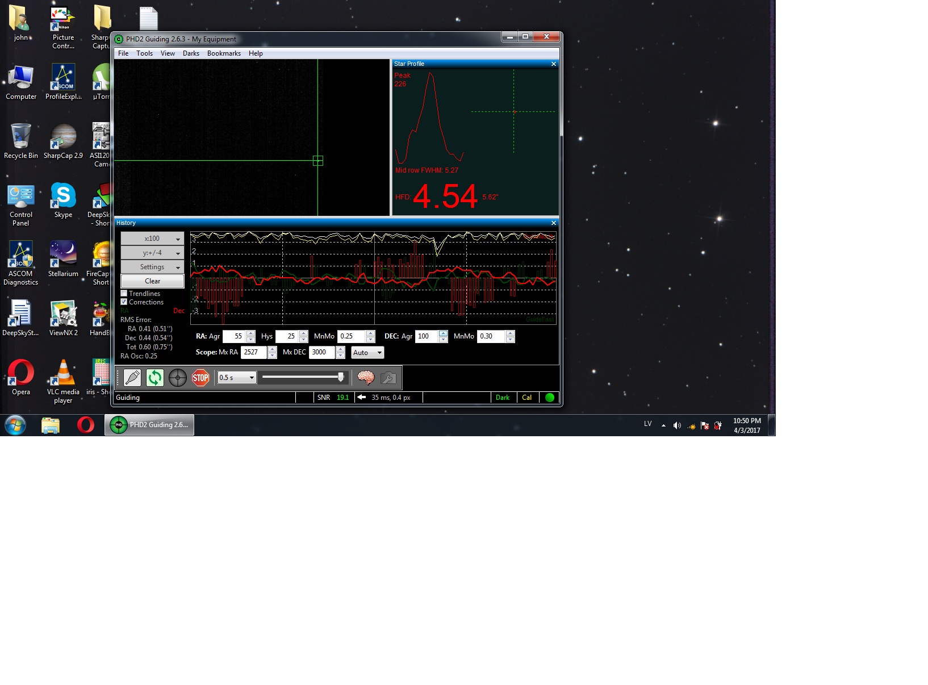Open the Connect Equipment USB plug icon
928x685 pixels.
(132, 378)
